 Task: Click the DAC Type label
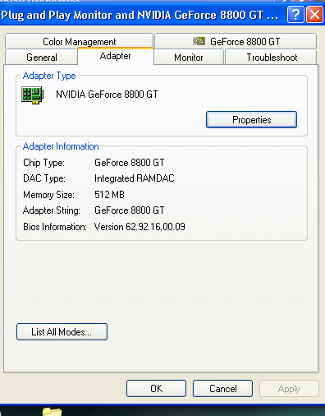click(44, 178)
